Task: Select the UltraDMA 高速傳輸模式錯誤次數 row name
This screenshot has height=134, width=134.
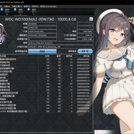Action: click(x=14, y=111)
